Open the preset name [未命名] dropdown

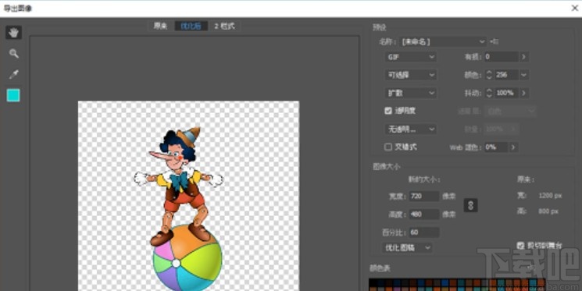443,41
